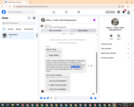Screen dimensions: 134x107
Task: Open Marketplace conversation in chat list
Action: click(x=18, y=36)
